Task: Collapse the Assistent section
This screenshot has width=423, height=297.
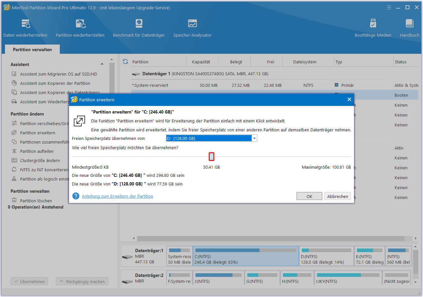Action: [102, 64]
